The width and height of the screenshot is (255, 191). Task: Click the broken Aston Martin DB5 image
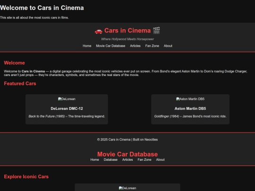tap(190, 99)
